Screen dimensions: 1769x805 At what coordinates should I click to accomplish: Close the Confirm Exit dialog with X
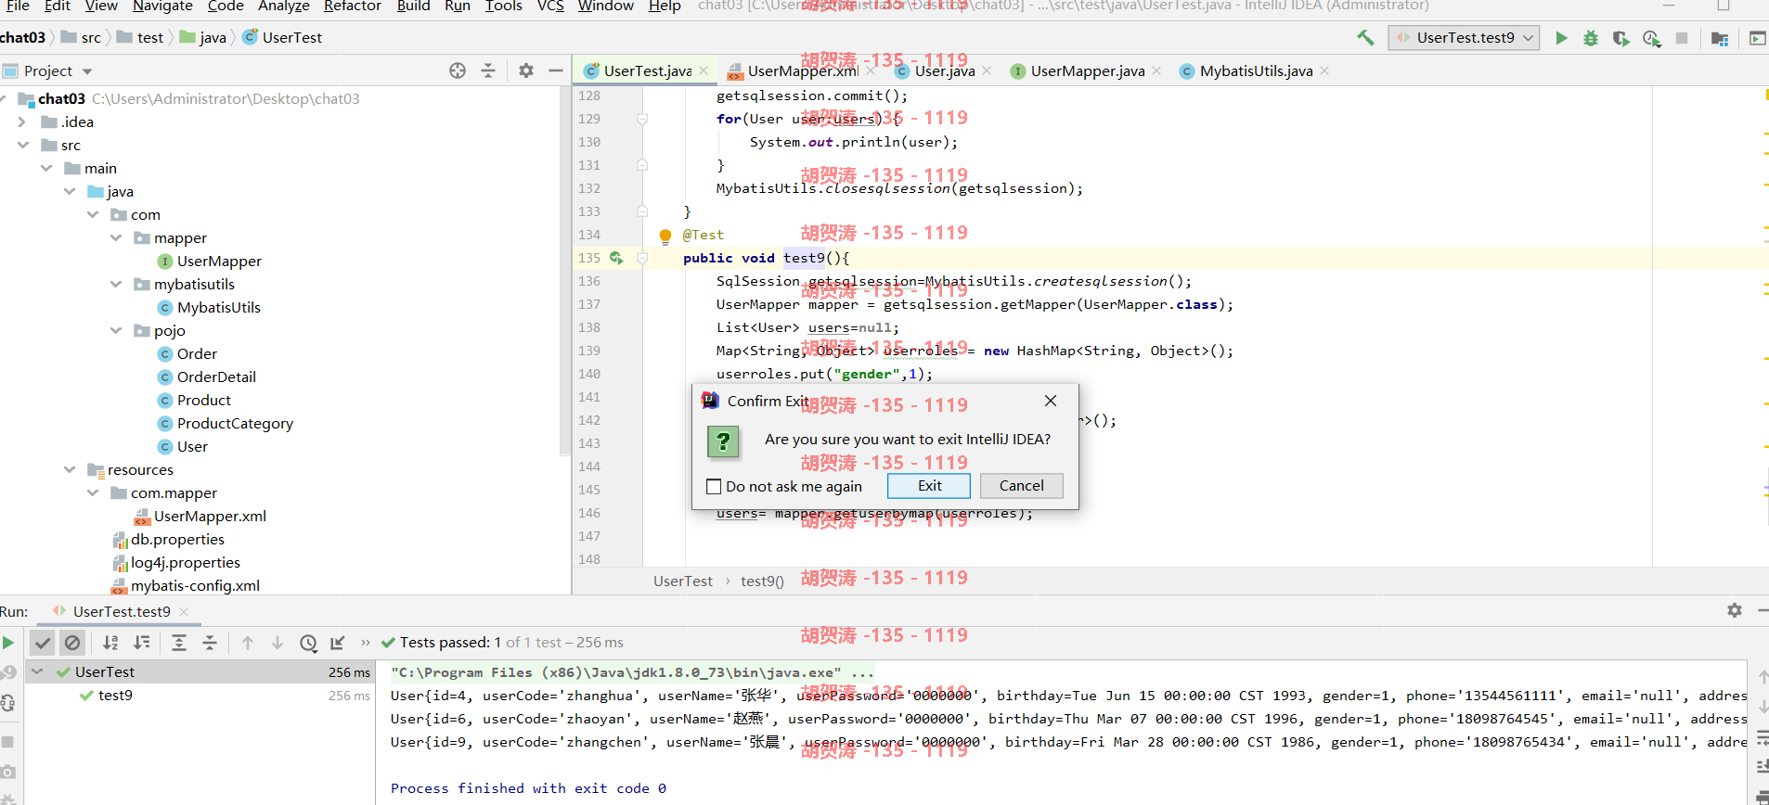pyautogui.click(x=1051, y=401)
